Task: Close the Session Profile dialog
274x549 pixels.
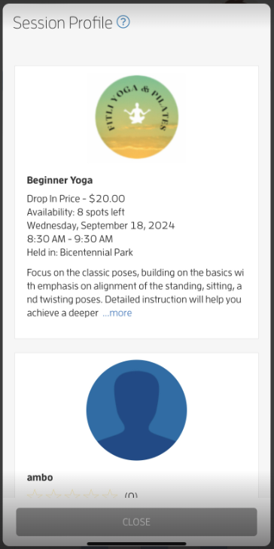Action: (x=136, y=522)
